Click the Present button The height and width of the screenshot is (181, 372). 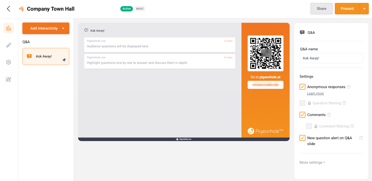click(347, 9)
